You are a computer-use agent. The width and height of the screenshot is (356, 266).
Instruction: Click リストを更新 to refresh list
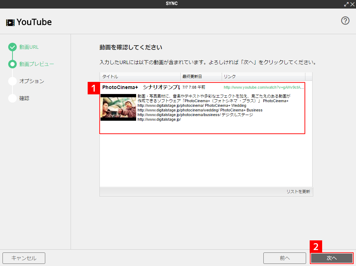point(298,192)
